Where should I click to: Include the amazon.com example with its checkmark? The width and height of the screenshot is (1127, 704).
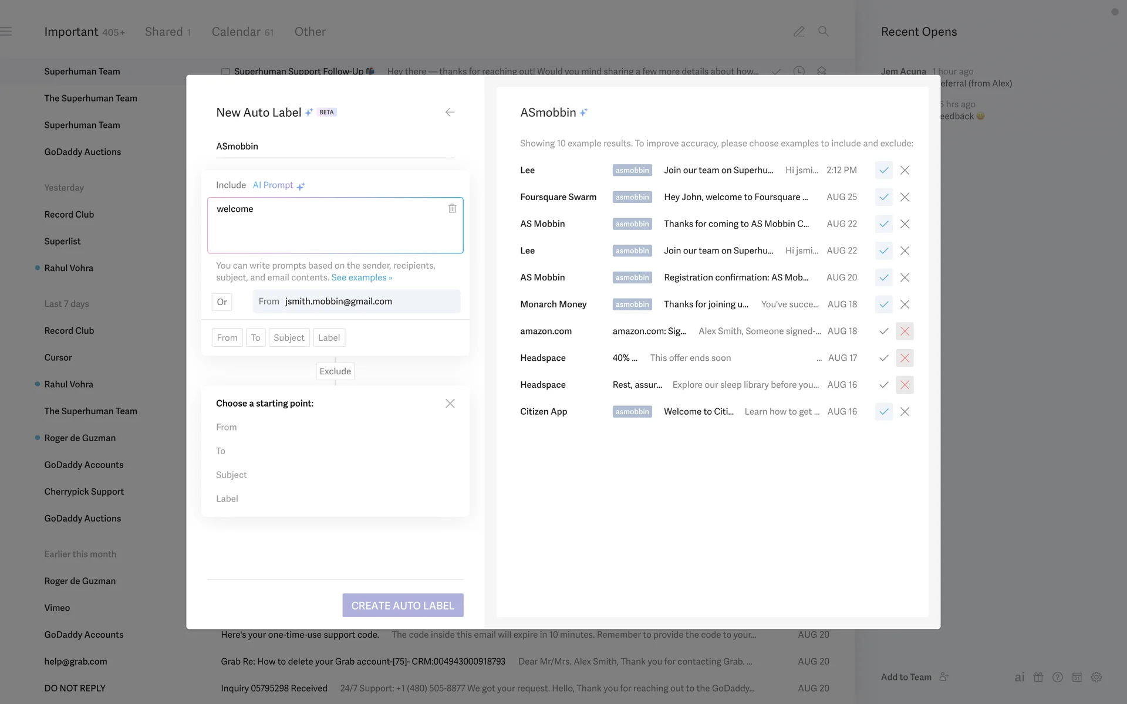click(883, 331)
